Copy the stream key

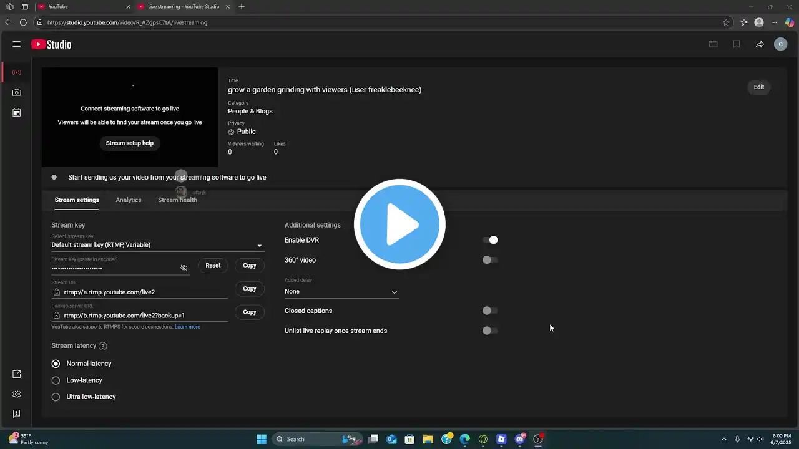click(250, 266)
